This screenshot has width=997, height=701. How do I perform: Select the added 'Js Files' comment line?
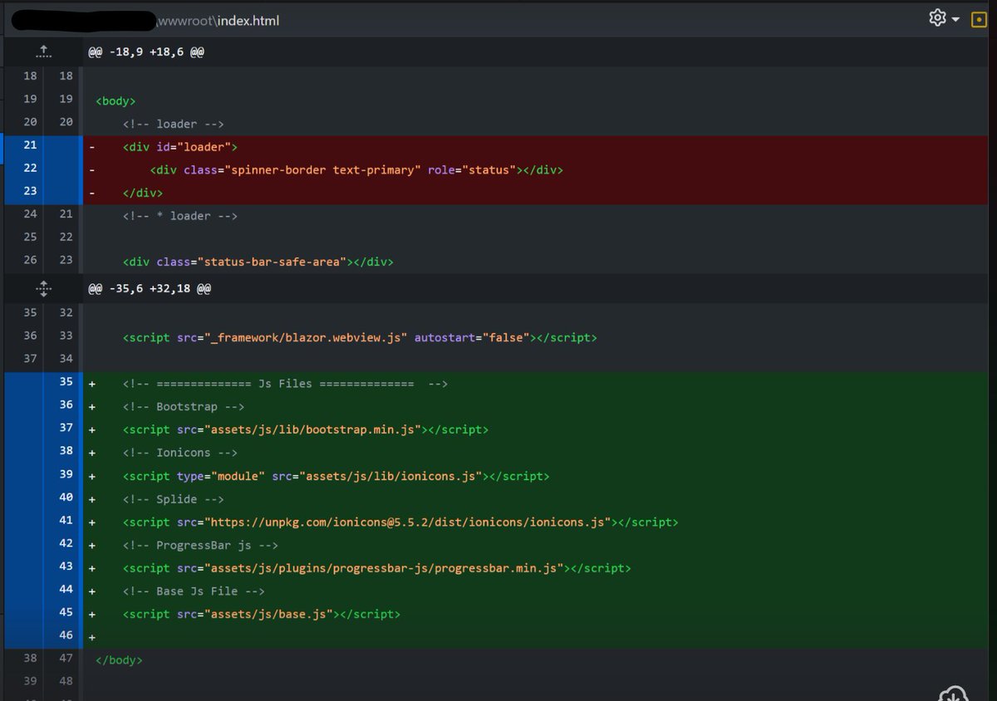pos(286,384)
